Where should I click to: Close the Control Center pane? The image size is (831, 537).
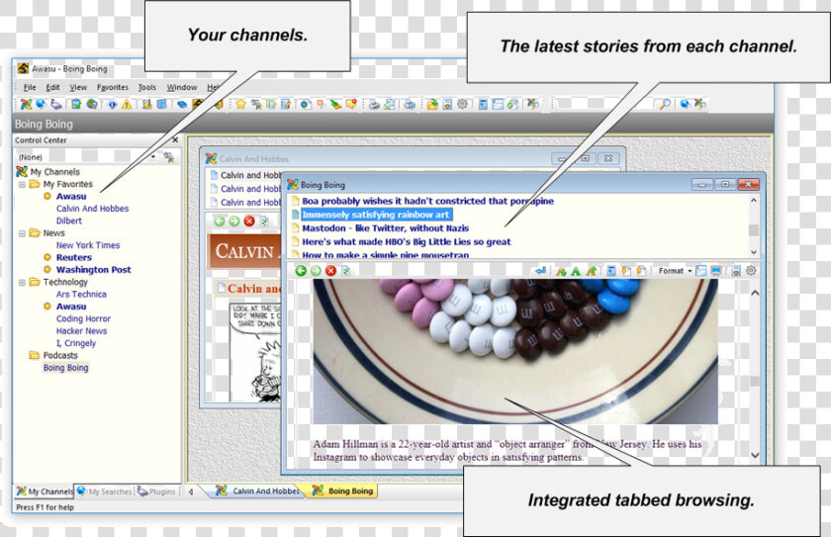pyautogui.click(x=175, y=139)
